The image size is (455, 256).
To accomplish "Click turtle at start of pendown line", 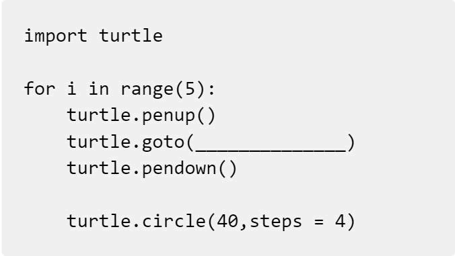I will pos(99,168).
